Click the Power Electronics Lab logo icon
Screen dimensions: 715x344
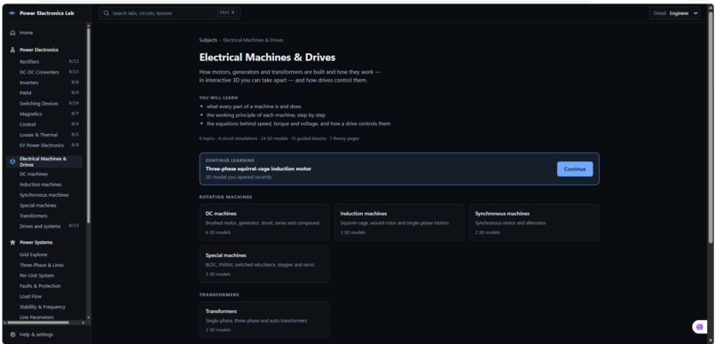coord(12,13)
